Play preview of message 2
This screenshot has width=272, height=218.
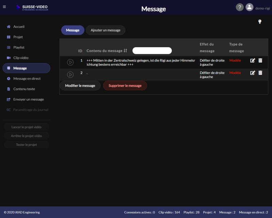(70, 75)
